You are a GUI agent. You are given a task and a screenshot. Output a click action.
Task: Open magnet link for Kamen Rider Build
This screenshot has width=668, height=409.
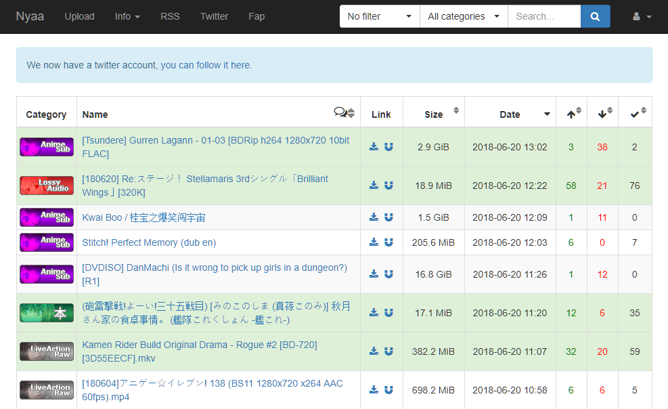tap(388, 351)
